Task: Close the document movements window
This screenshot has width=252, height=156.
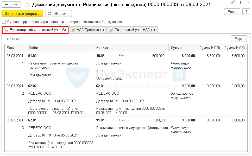Action: click(x=248, y=3)
